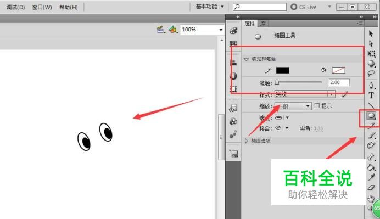Collapse the icon panel strip arrows
The height and width of the screenshot is (219, 380).
coord(238,16)
